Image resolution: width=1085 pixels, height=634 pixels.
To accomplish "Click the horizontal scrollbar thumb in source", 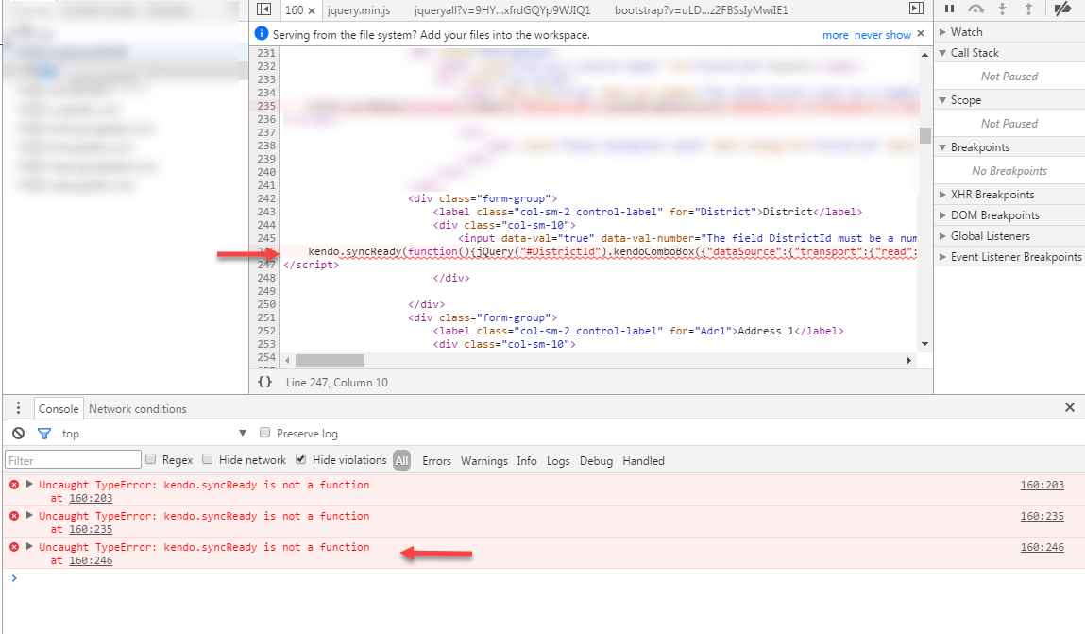I will click(x=331, y=360).
